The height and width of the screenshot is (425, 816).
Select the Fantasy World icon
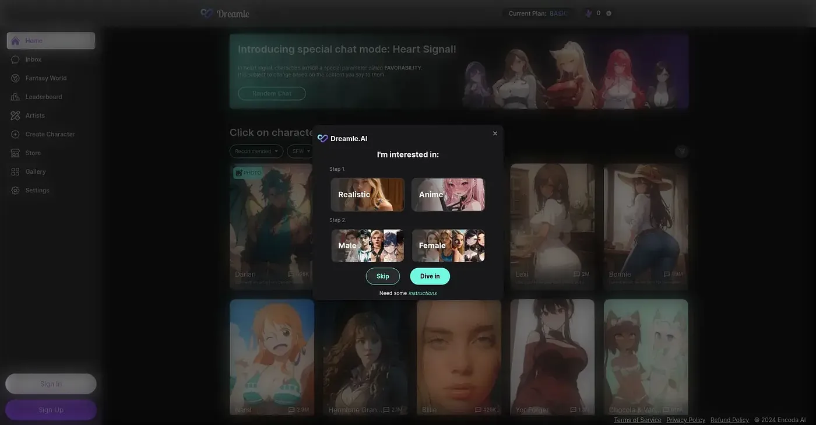pos(15,78)
